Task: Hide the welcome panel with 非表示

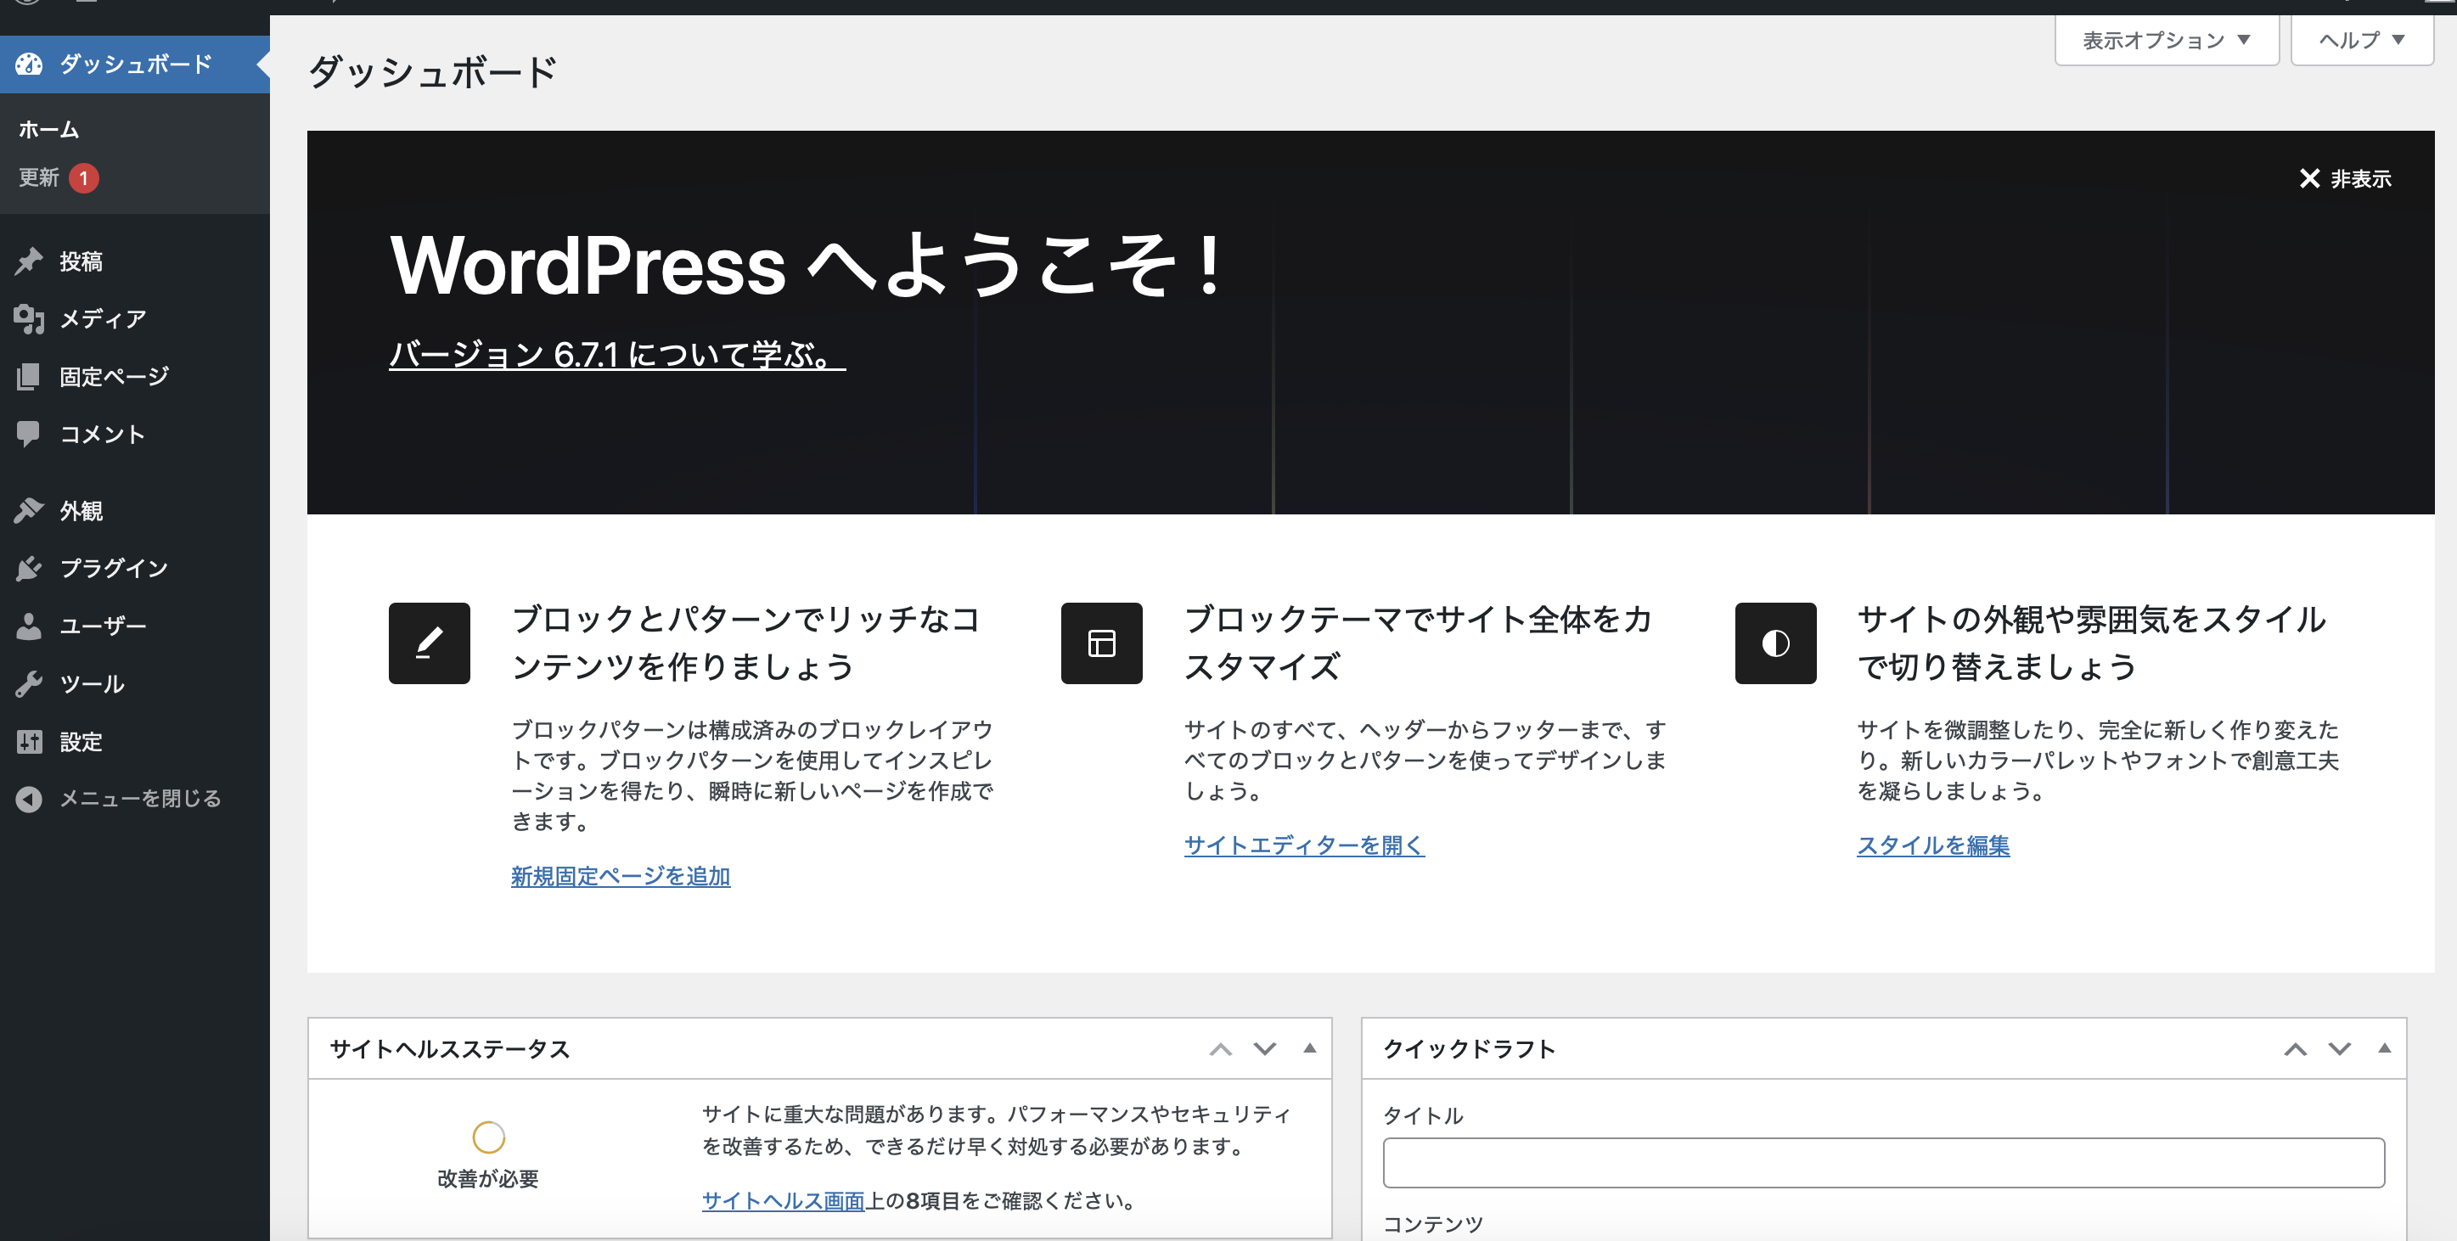Action: click(2346, 178)
